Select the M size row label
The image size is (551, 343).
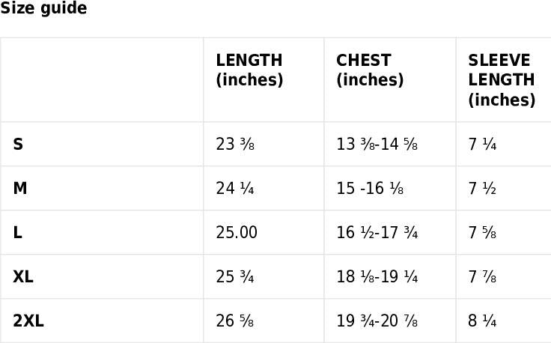point(20,189)
